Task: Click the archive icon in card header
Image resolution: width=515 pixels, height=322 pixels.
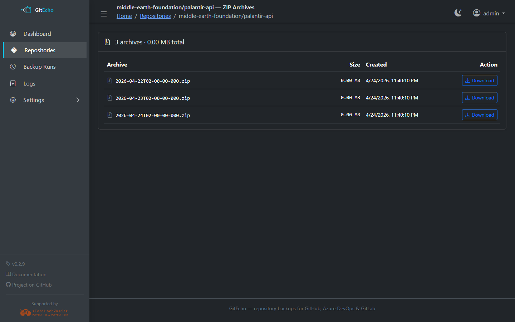Action: click(107, 42)
